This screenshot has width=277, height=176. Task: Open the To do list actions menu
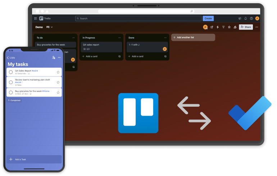click(73, 38)
